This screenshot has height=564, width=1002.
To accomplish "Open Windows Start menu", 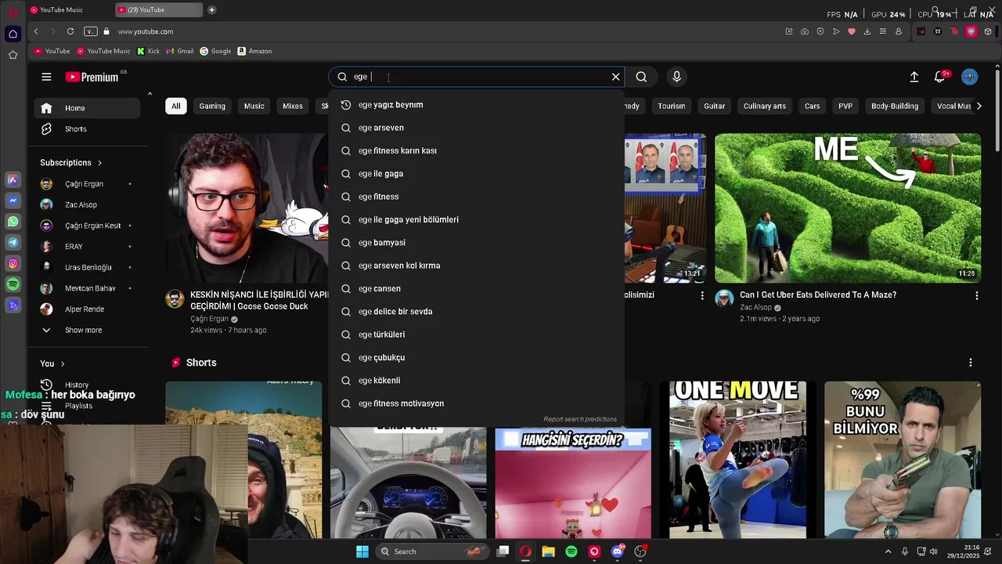I will pyautogui.click(x=362, y=551).
